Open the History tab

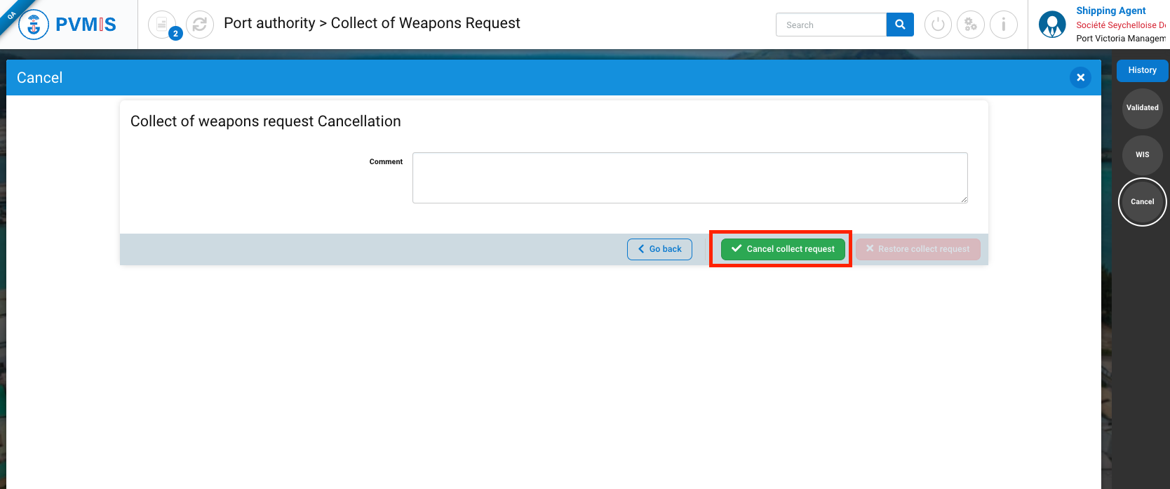tap(1142, 70)
